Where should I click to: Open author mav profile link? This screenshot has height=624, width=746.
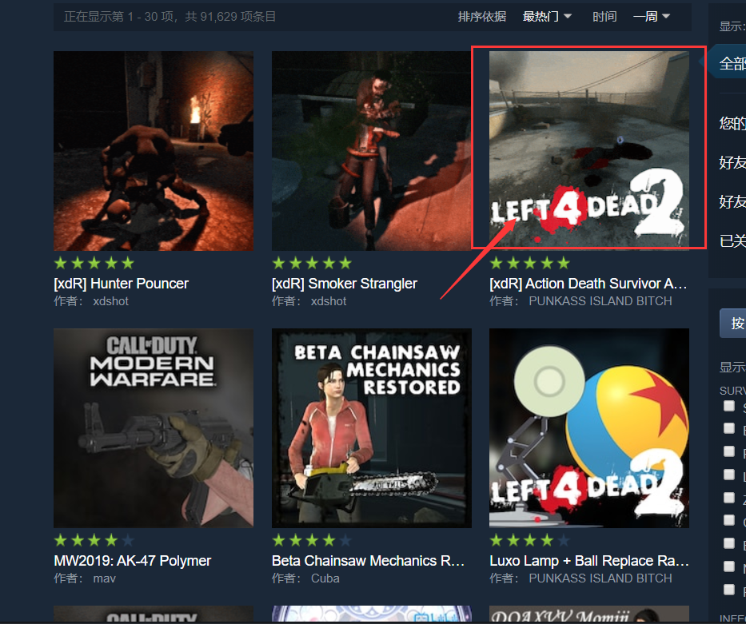(x=104, y=578)
